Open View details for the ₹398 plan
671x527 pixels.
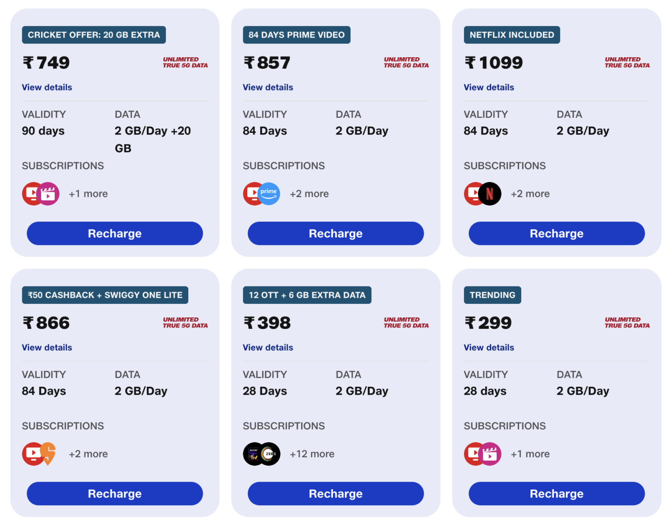pos(267,348)
